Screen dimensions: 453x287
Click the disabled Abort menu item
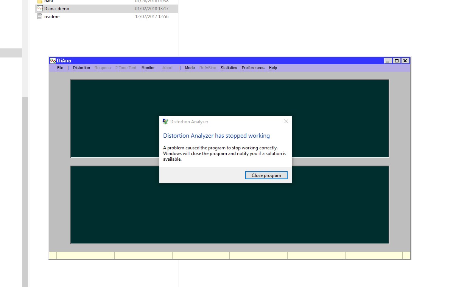167,68
